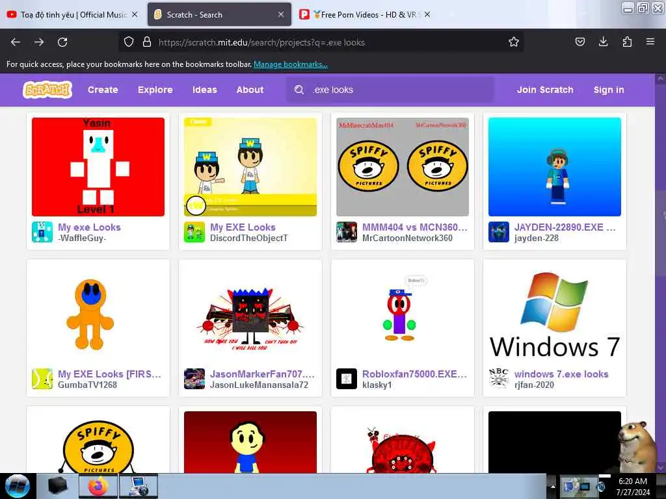Open the Save to Pocket icon

point(579,42)
